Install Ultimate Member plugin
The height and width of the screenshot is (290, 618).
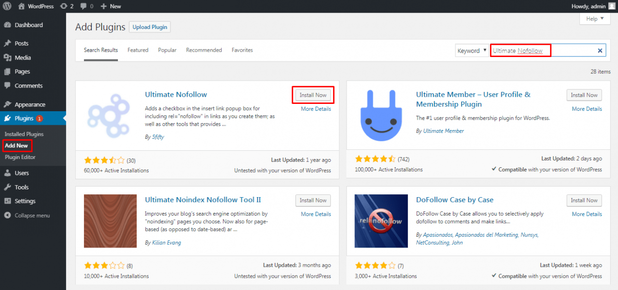tap(584, 95)
